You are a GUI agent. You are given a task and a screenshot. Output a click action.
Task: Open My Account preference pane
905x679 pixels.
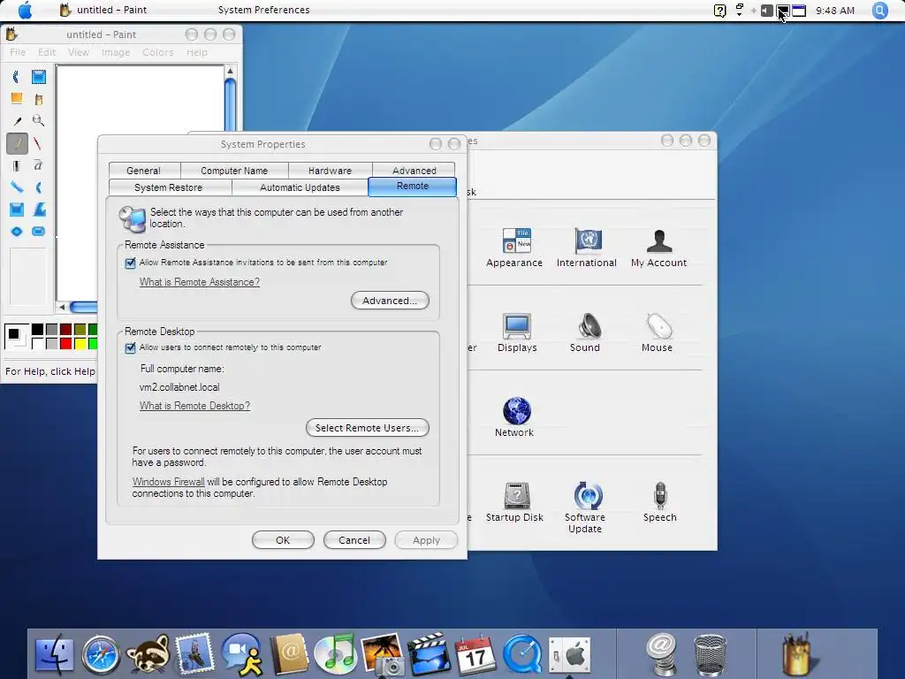(658, 248)
